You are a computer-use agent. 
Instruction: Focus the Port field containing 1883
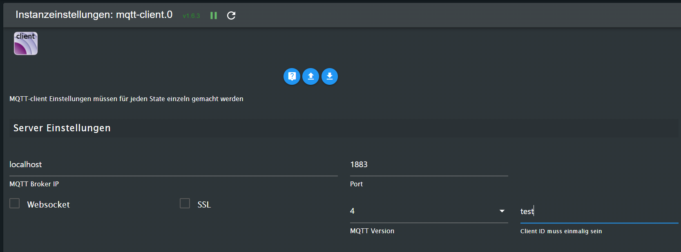point(429,165)
